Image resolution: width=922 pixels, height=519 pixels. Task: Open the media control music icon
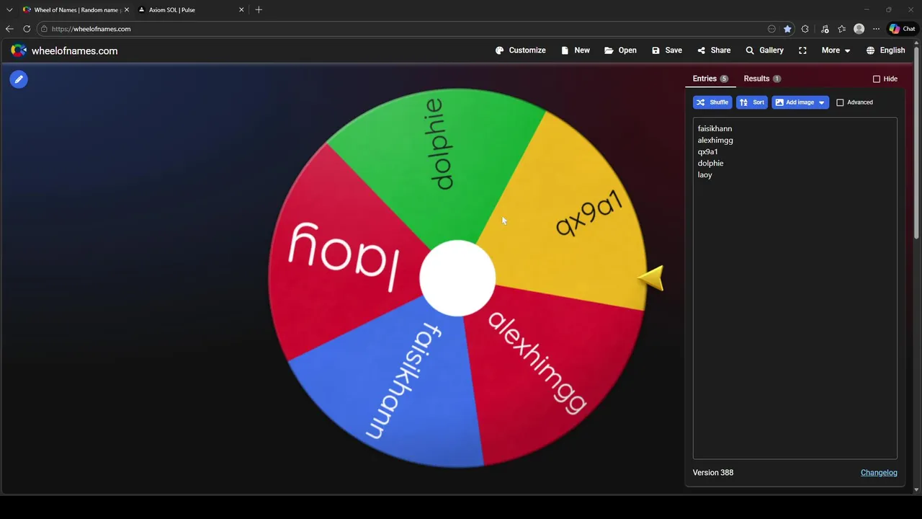[x=825, y=29]
